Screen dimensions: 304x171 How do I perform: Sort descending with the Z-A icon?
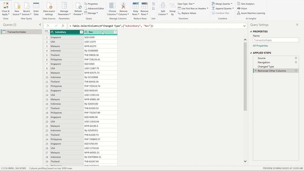(153, 9)
